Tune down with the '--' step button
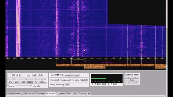 coord(17,79)
